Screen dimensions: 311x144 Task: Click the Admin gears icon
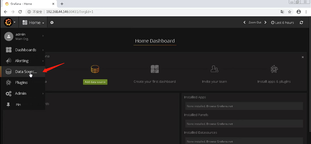8,93
